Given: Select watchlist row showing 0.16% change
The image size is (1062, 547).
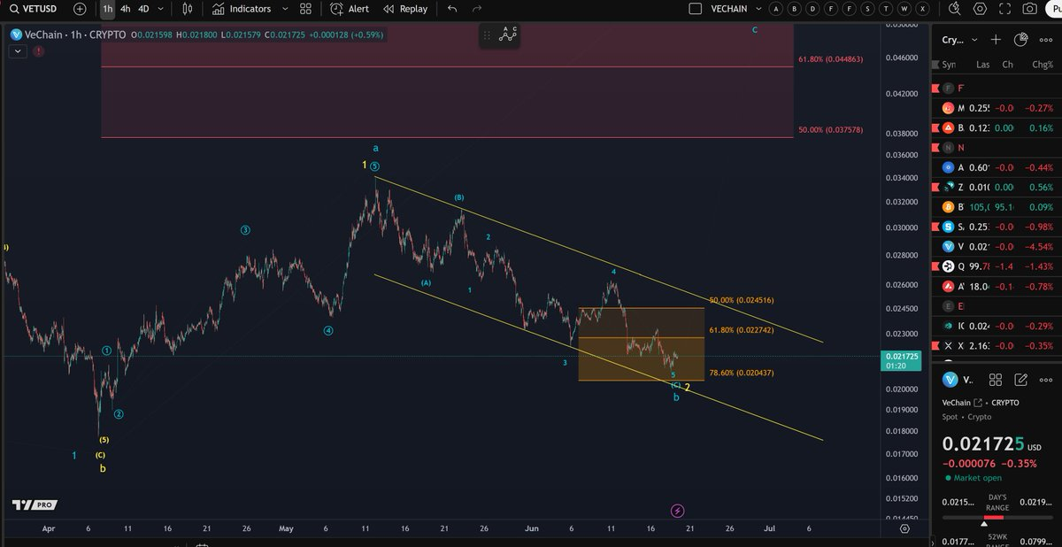Looking at the screenshot, I should point(997,127).
